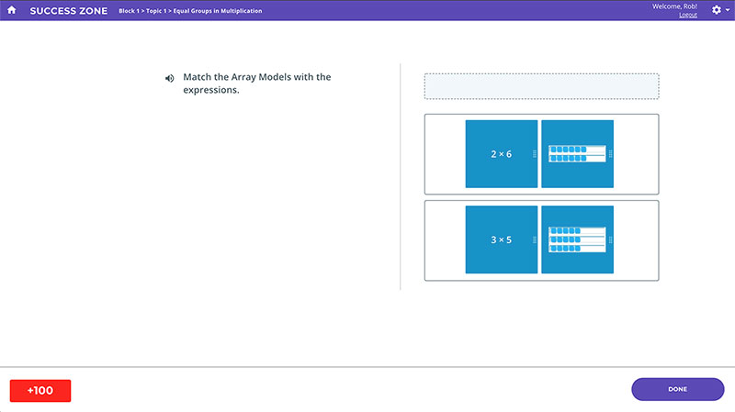Expand the dropdown arrow beside settings gear
The width and height of the screenshot is (735, 412).
tap(728, 10)
